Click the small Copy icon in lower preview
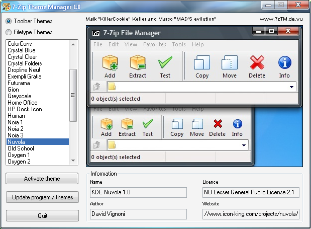This screenshot has width=311, height=229. 177,124
